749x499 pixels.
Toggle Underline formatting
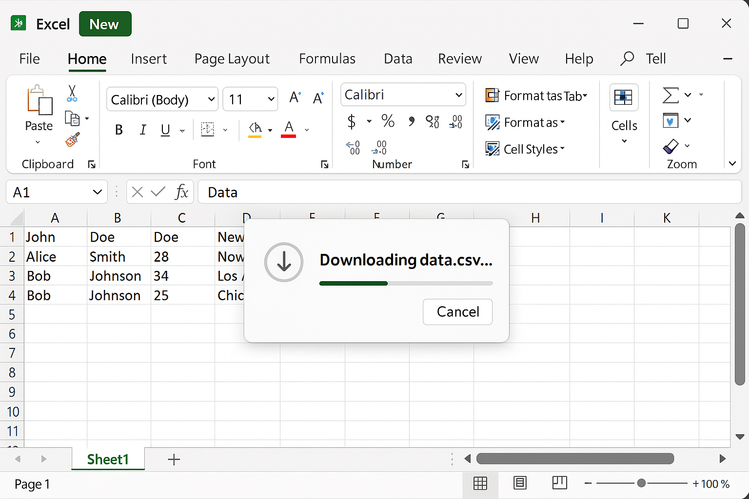coord(166,130)
